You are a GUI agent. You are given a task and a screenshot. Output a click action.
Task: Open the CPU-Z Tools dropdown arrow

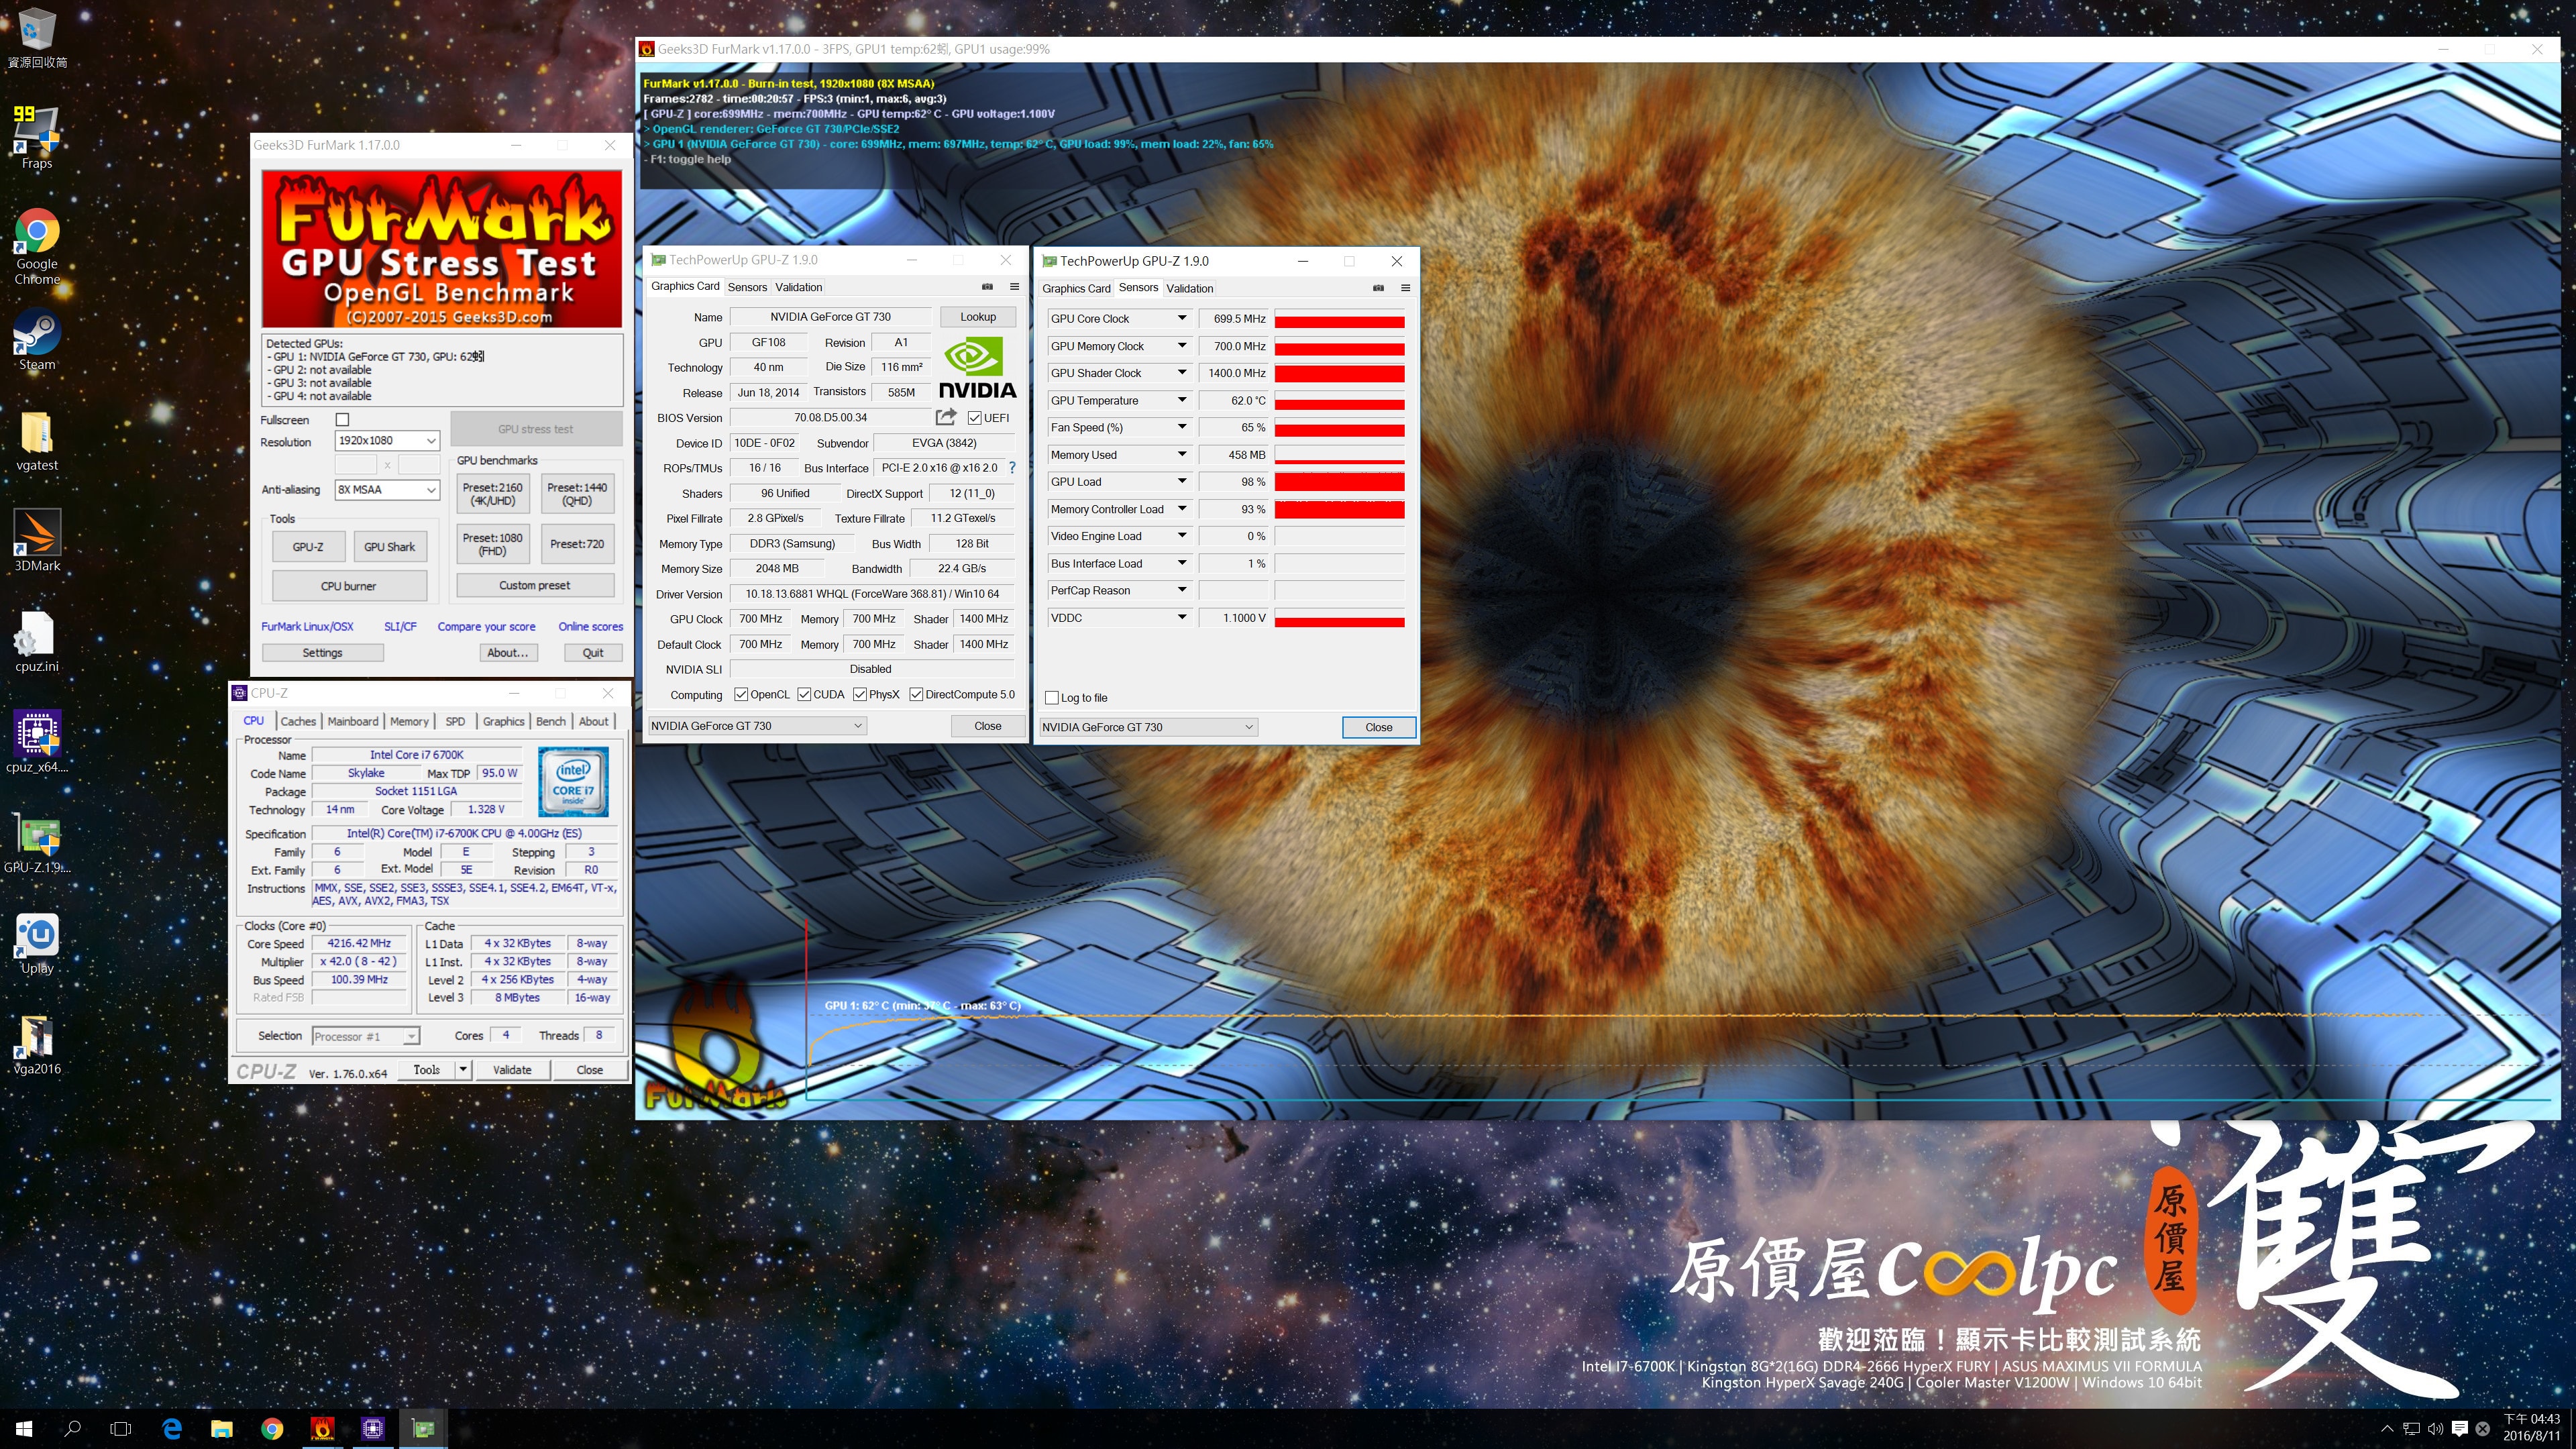click(x=463, y=1069)
